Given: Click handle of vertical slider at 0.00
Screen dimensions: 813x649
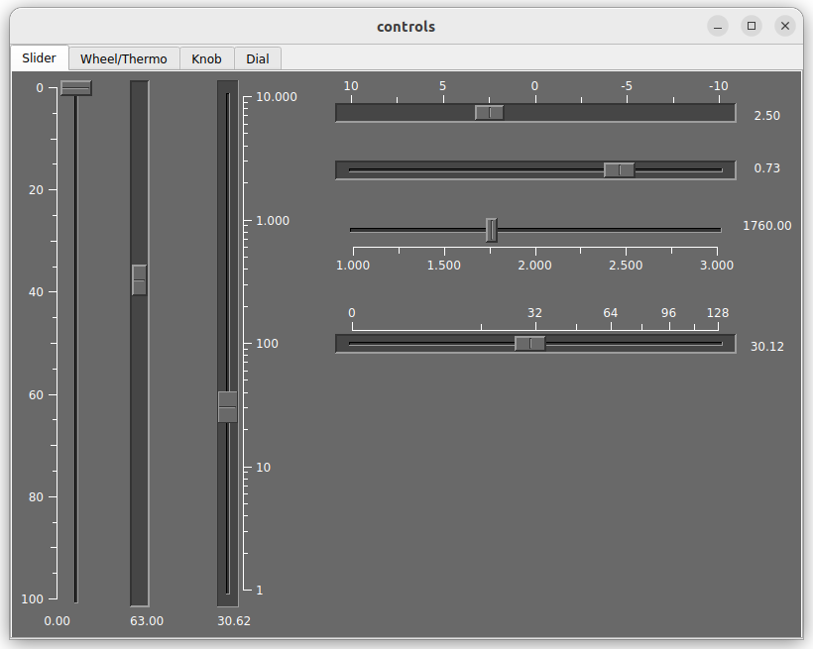Looking at the screenshot, I should [76, 87].
